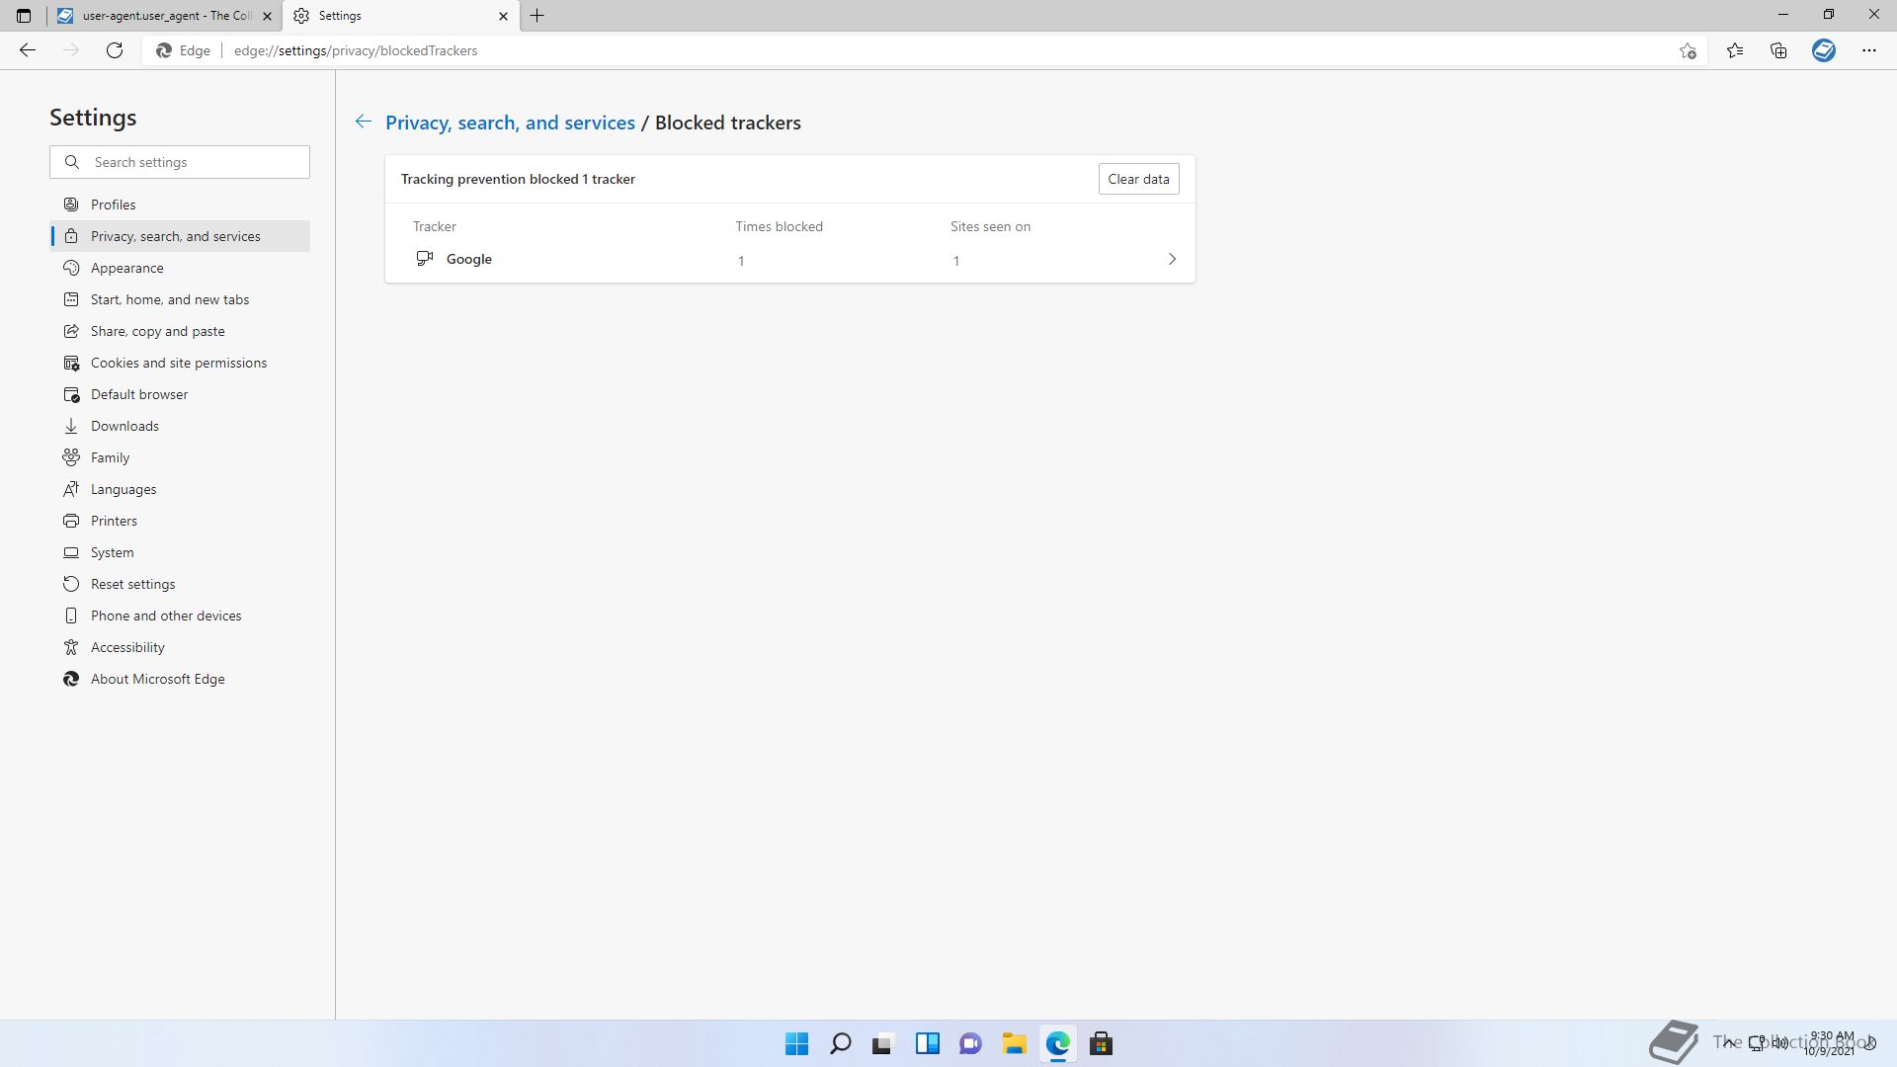Add this page to favorites star icon
Screen dimensions: 1897x1067
coord(1688,50)
